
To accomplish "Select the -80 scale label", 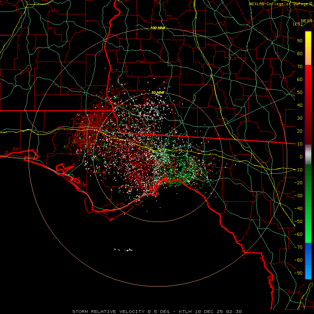I will coord(298,260).
